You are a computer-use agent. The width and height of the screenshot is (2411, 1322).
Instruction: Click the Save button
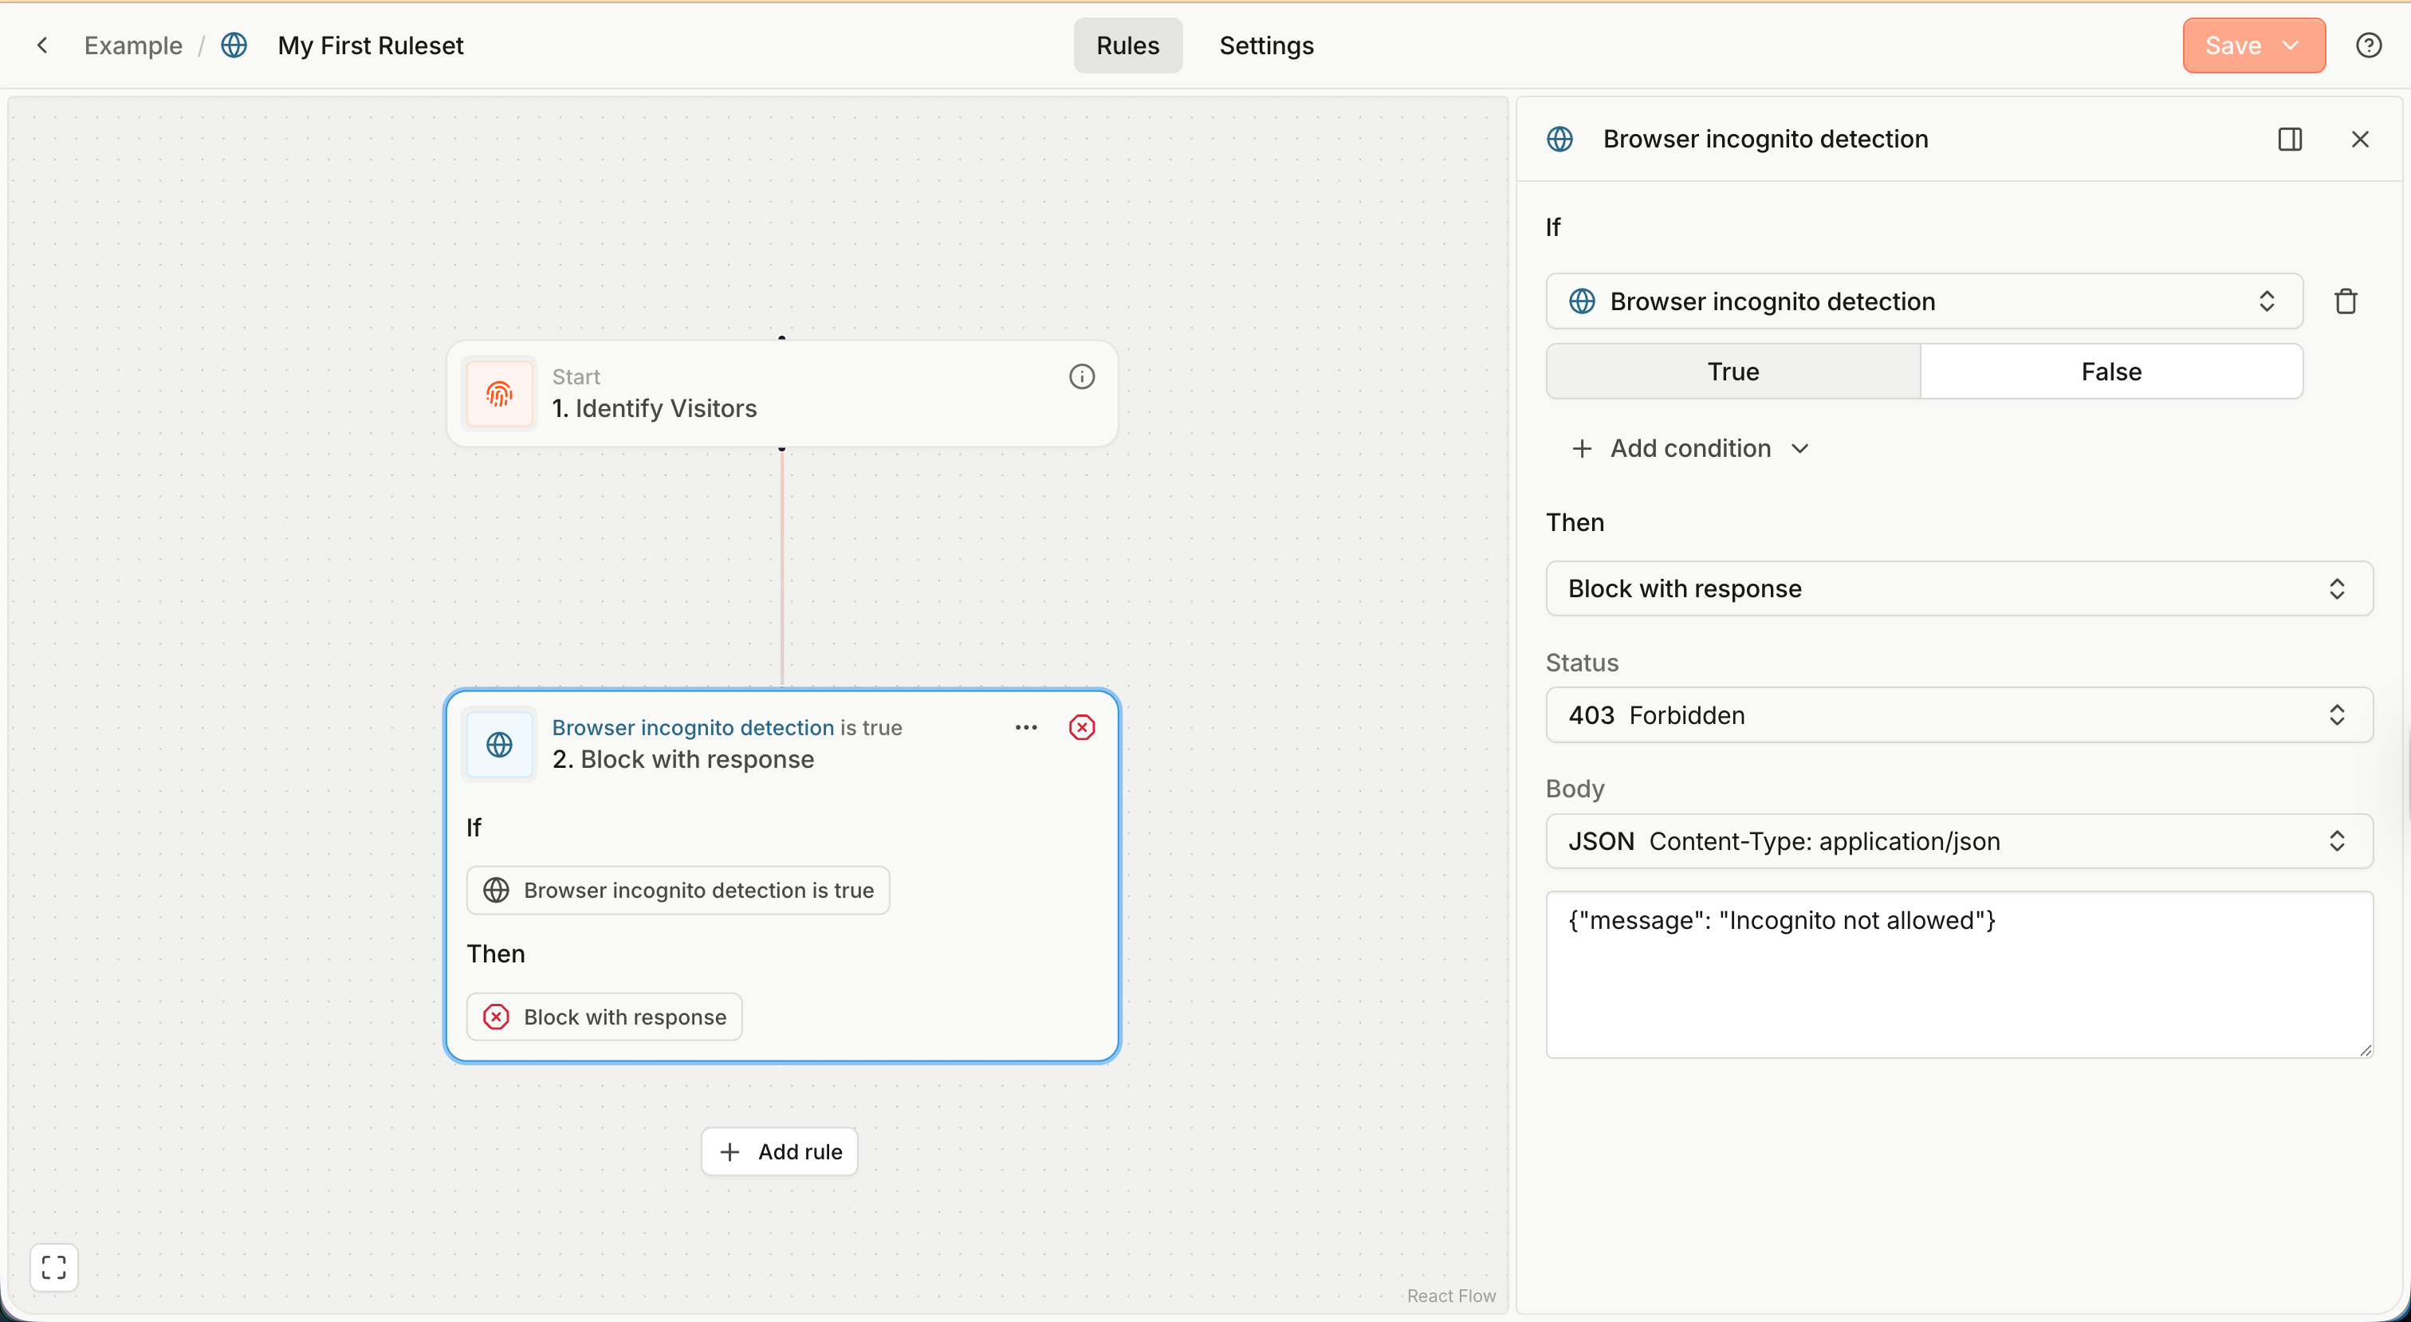2233,45
